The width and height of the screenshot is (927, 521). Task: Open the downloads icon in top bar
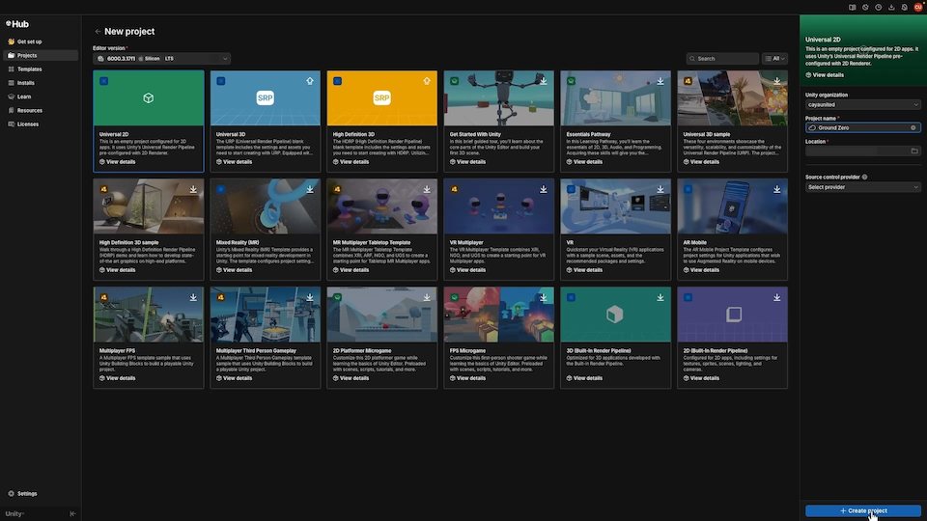(891, 7)
